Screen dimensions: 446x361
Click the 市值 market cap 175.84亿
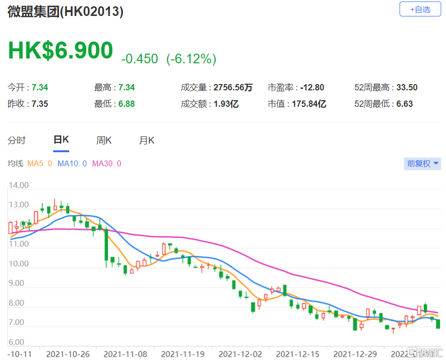point(309,104)
